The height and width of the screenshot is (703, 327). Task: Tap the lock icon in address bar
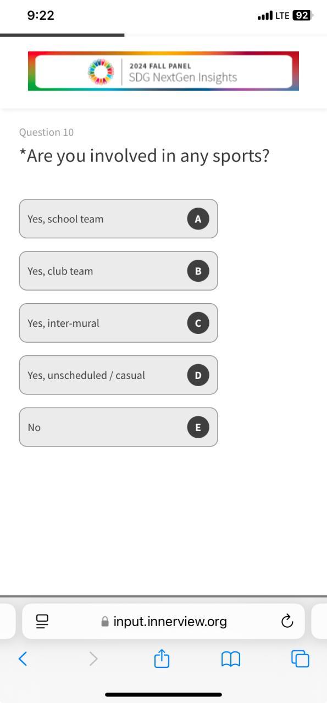click(105, 622)
